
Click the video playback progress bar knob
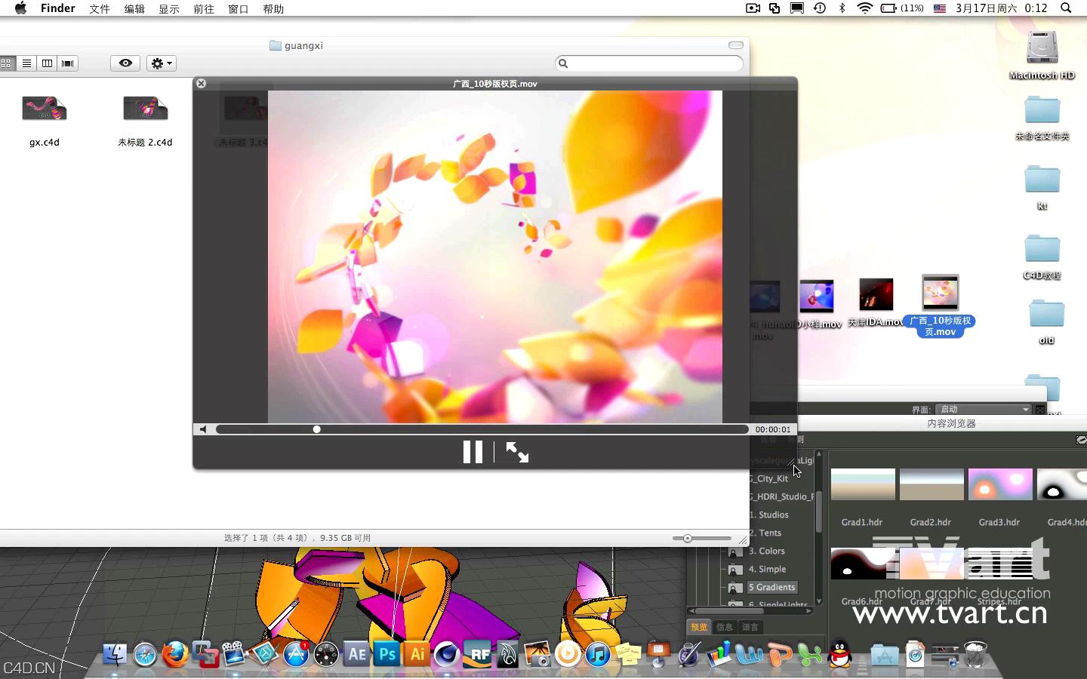pos(317,429)
